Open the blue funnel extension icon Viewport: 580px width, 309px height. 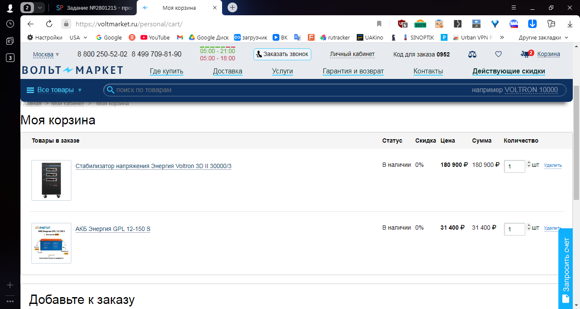(x=495, y=24)
